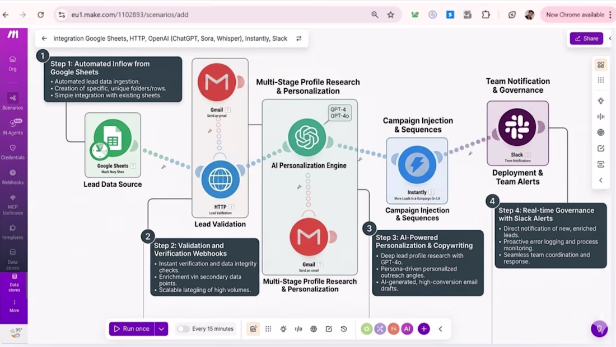This screenshot has height=347, width=616.
Task: Click green circle favorite in bottom bar
Action: [367, 329]
